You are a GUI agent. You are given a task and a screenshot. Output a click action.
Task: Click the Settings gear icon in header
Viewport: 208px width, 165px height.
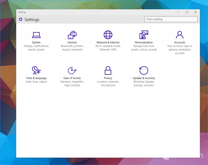pos(20,19)
